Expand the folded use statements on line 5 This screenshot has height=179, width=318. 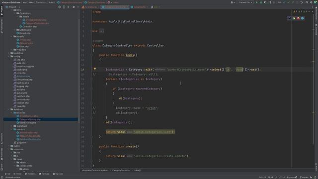pos(101,31)
